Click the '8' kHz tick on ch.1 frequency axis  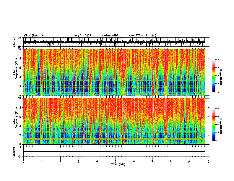point(20,59)
